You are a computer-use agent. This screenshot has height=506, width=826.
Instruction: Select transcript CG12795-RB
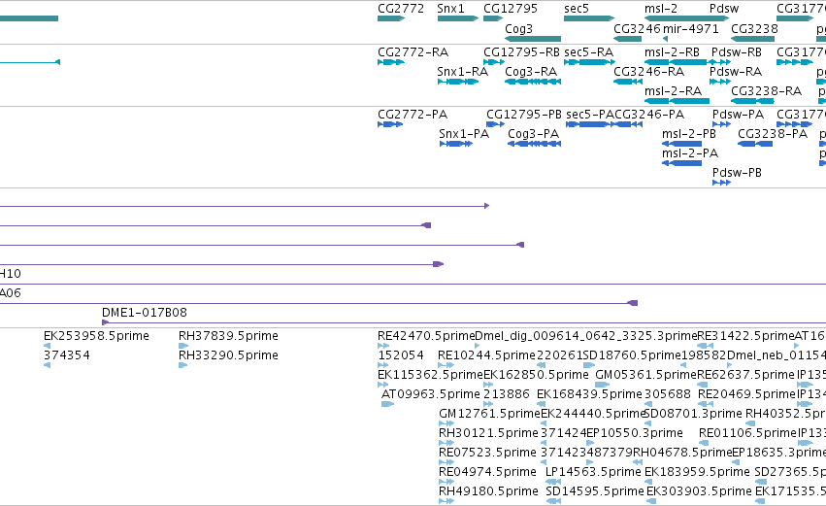tap(521, 52)
